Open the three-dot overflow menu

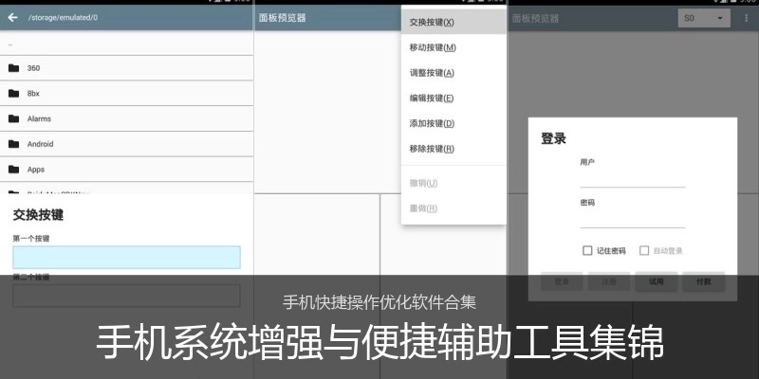(746, 19)
